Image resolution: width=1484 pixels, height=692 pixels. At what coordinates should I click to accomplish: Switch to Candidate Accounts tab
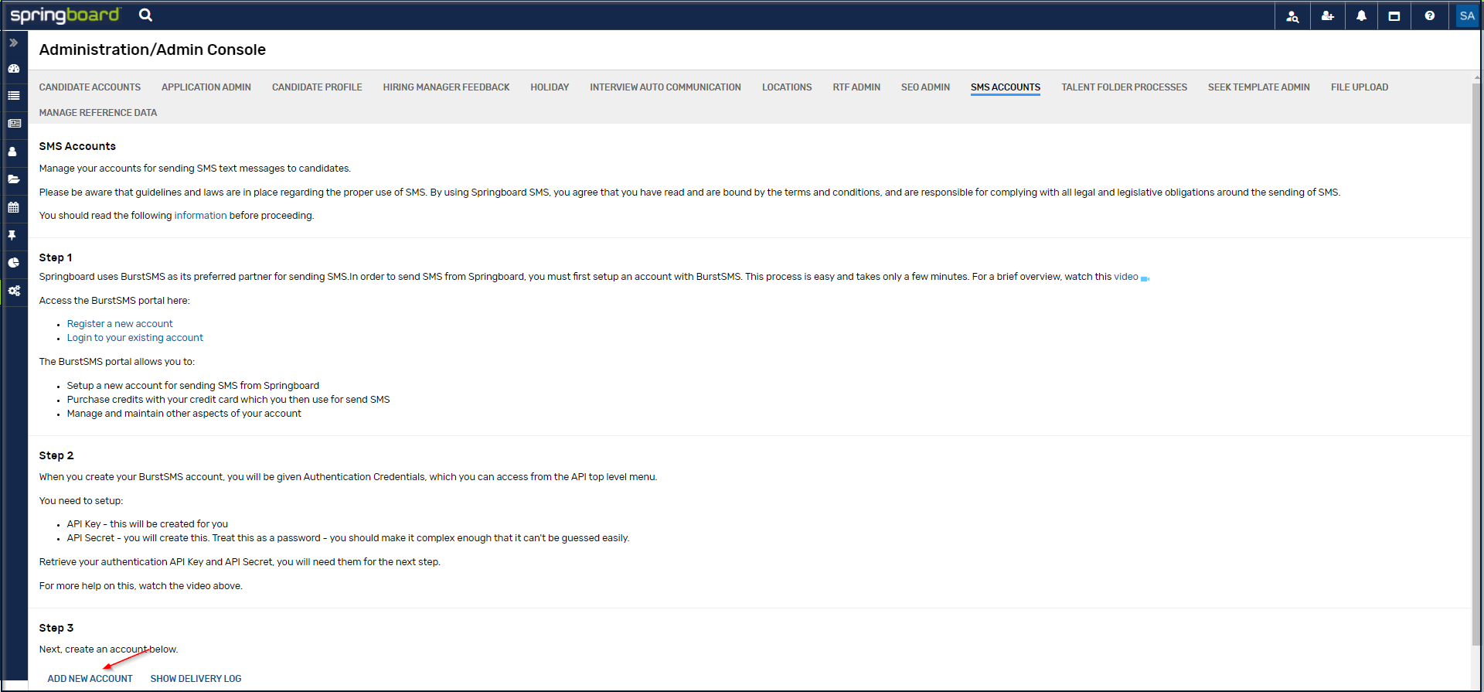[x=90, y=87]
